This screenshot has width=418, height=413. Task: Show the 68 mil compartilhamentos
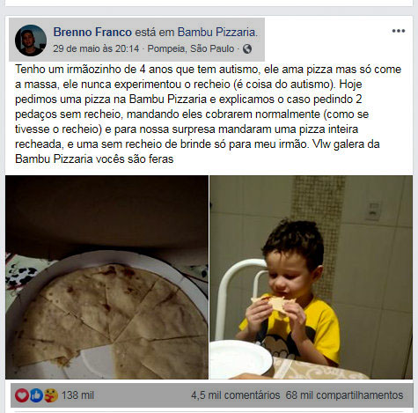(344, 395)
